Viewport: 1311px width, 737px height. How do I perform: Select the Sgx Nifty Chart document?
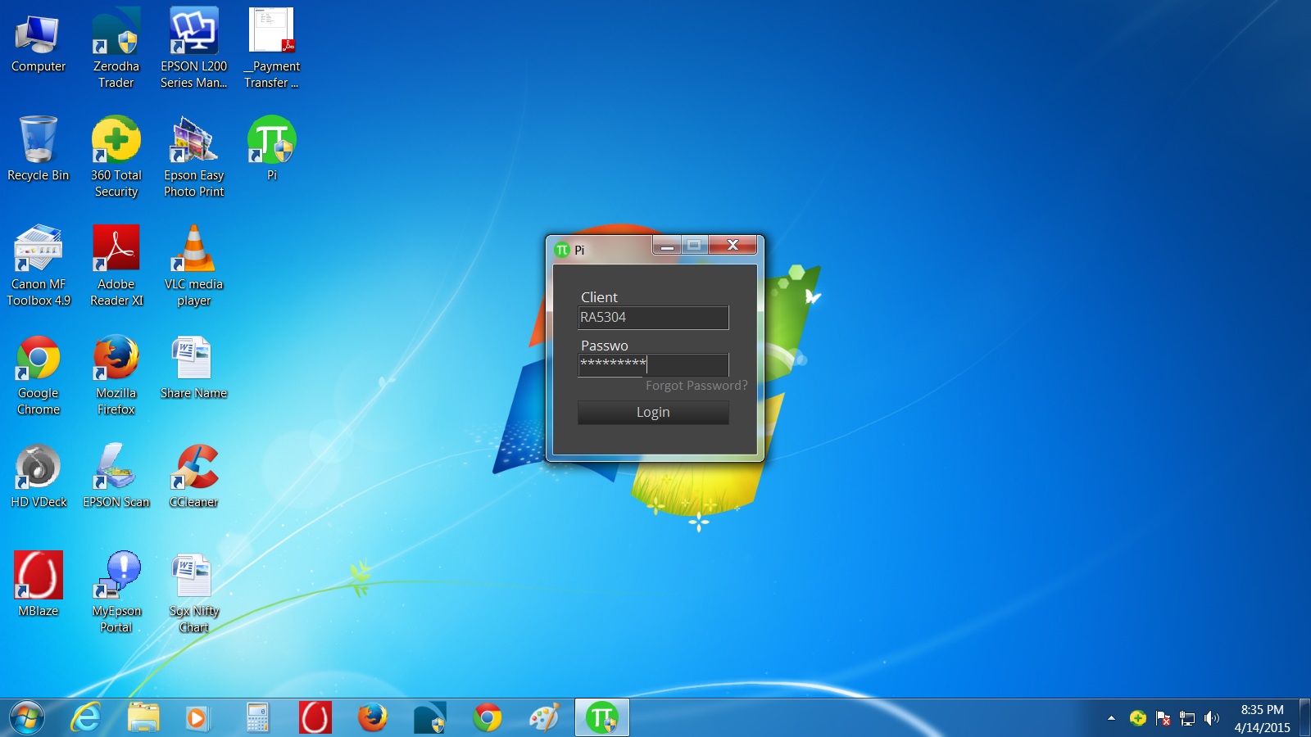click(194, 593)
